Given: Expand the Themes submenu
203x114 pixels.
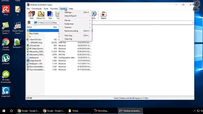Looking at the screenshot, I should 76,28.
